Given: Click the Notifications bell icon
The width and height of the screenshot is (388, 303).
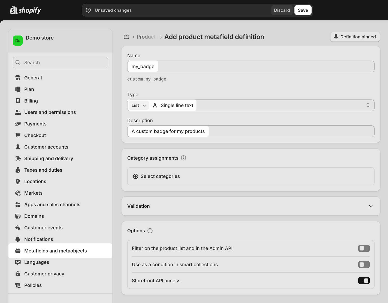Looking at the screenshot, I should [18, 239].
